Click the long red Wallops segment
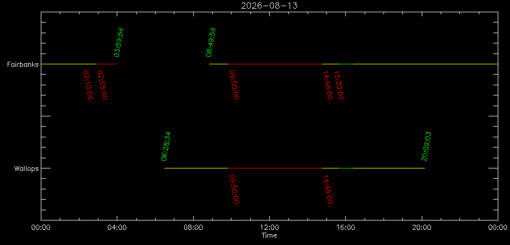 click(x=275, y=168)
